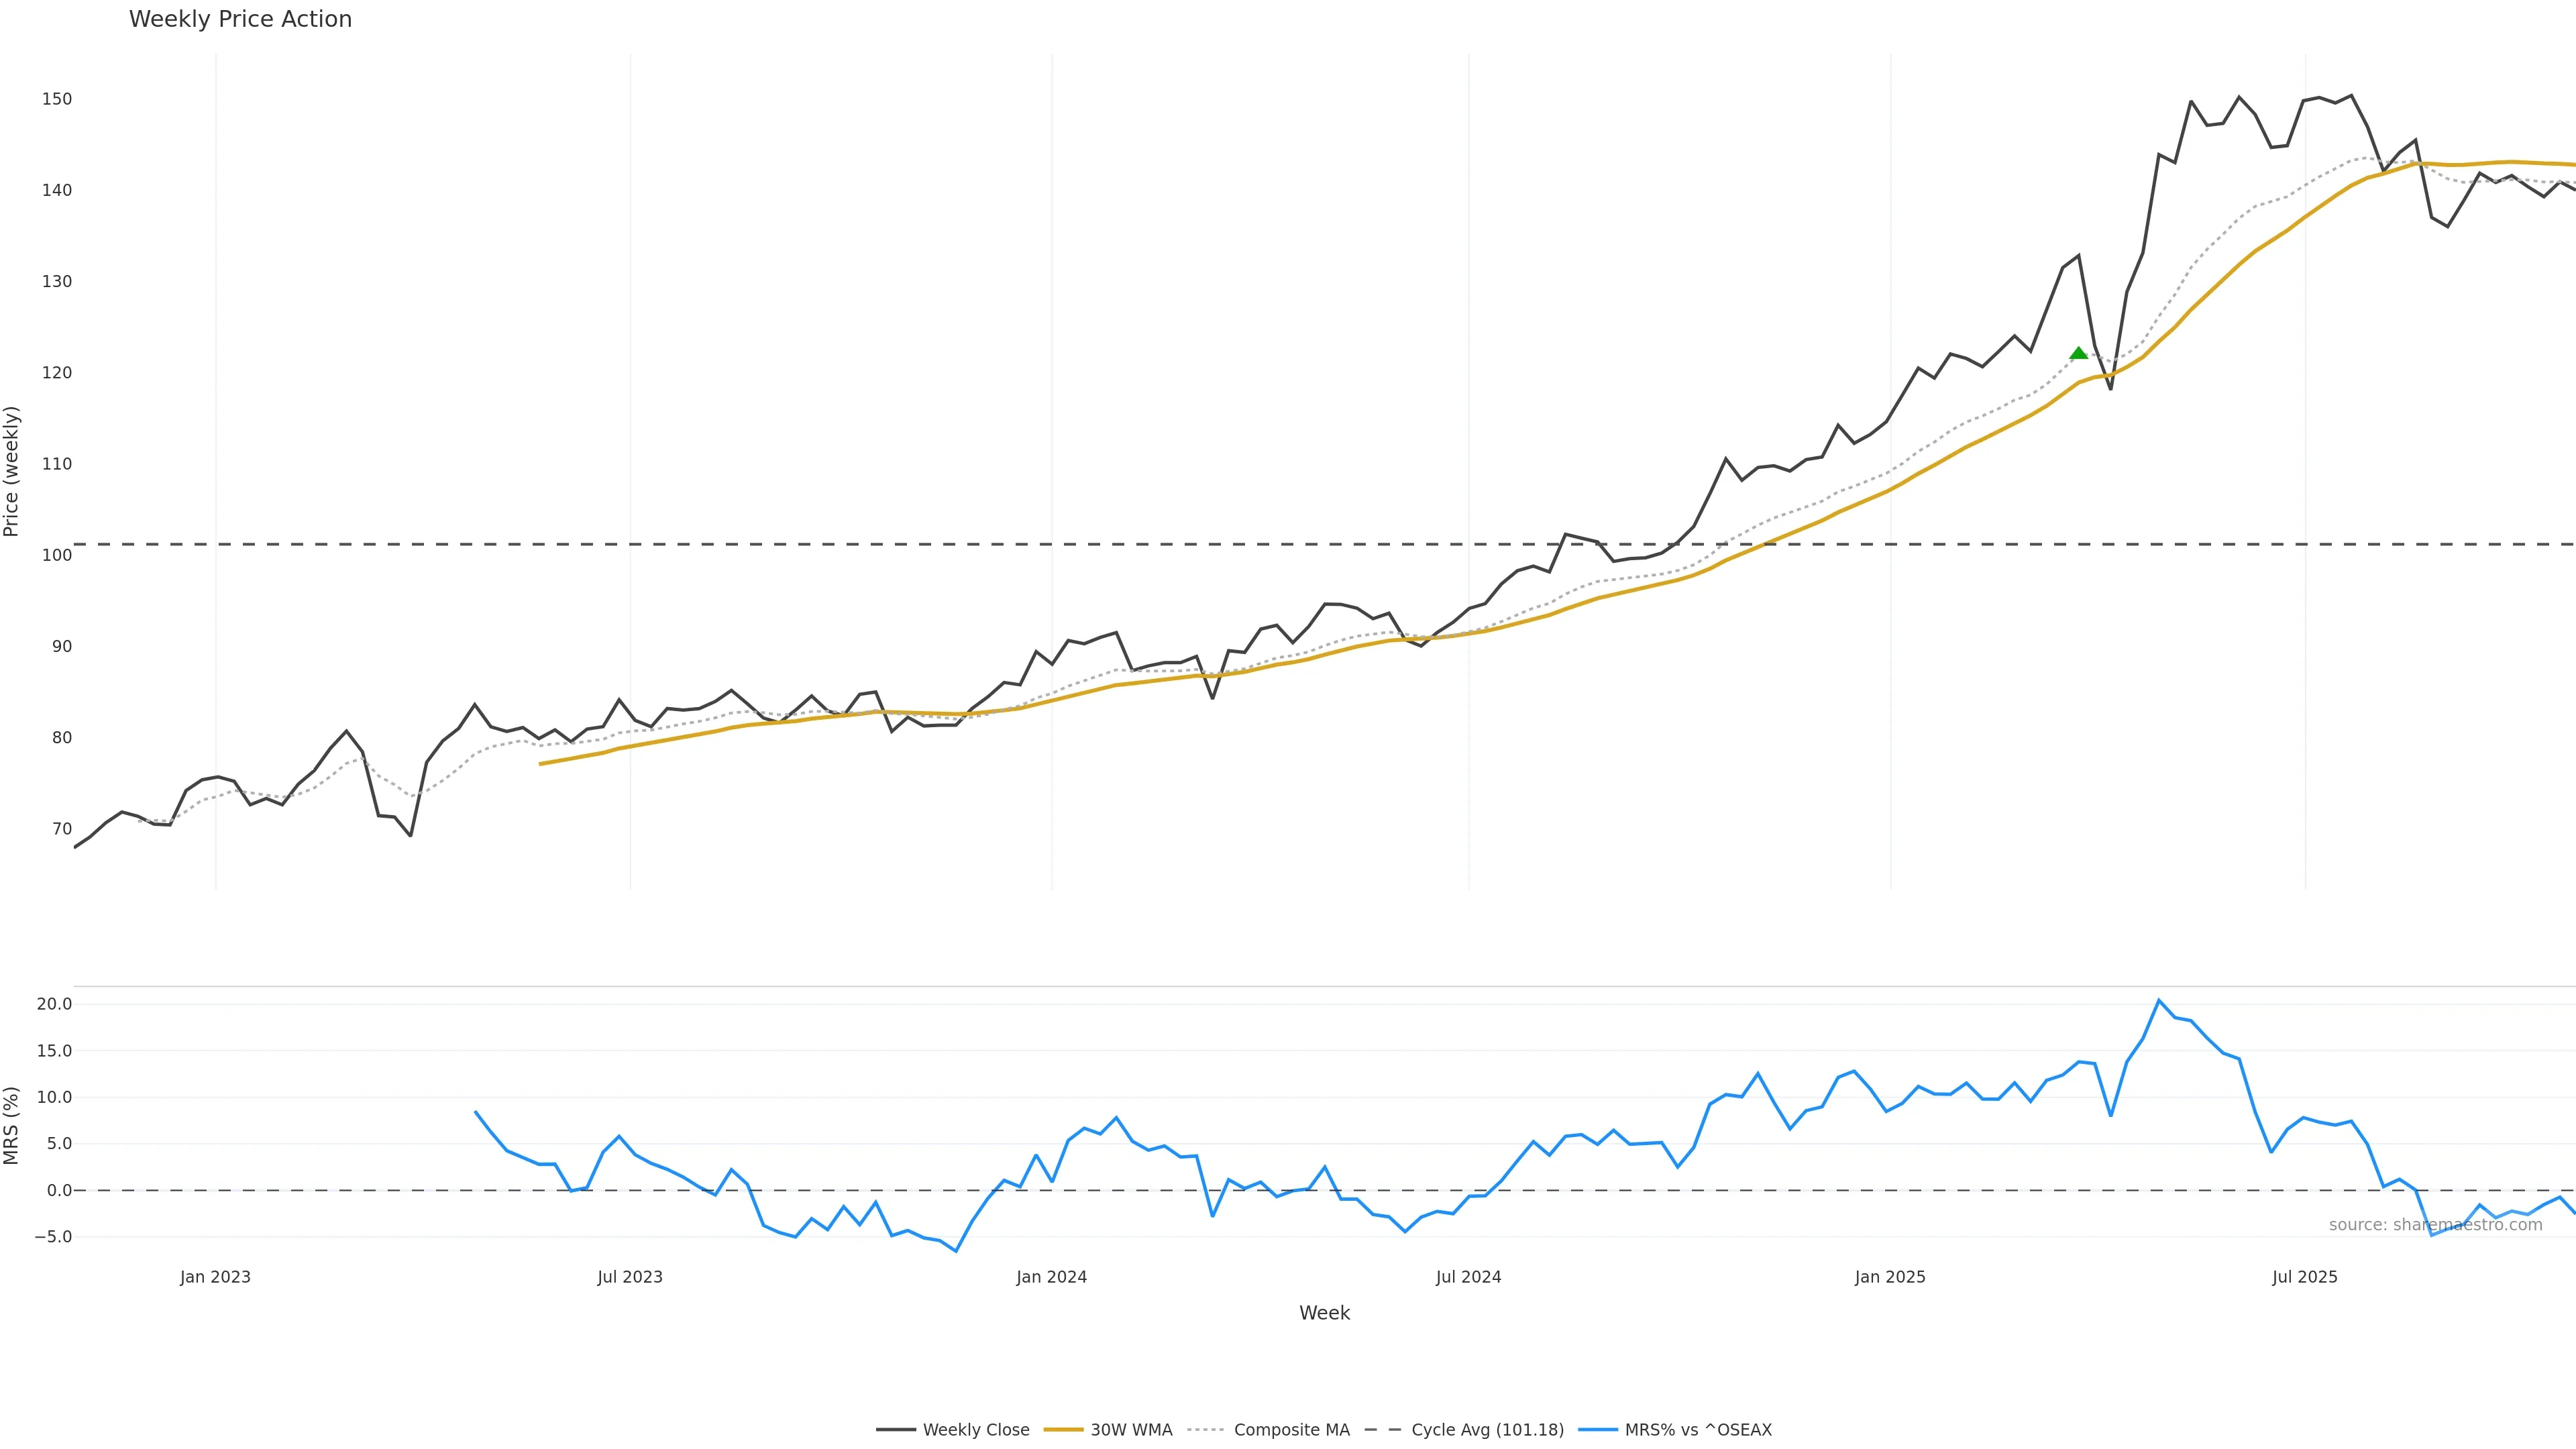Toggle MRS% vs ^OSEAX legend entry
The image size is (2576, 1449).
(1698, 1430)
